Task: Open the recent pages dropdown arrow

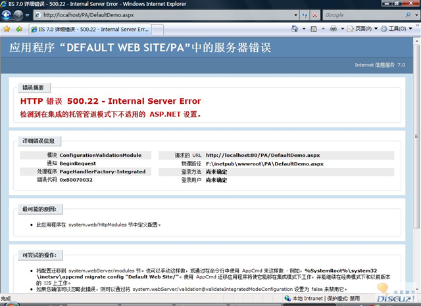Action: click(x=27, y=15)
